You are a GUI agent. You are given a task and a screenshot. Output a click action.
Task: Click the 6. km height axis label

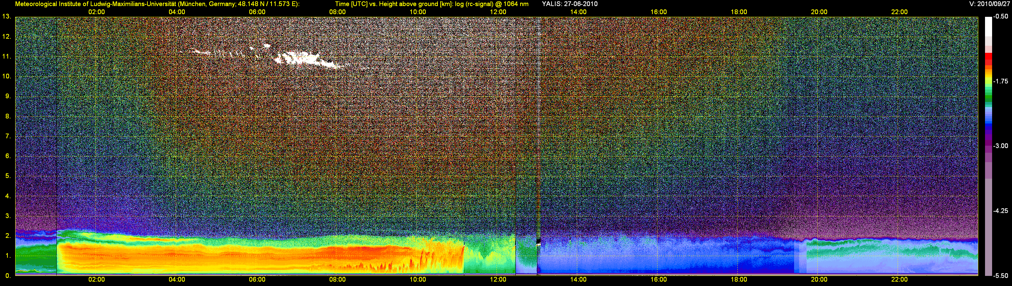click(8, 156)
